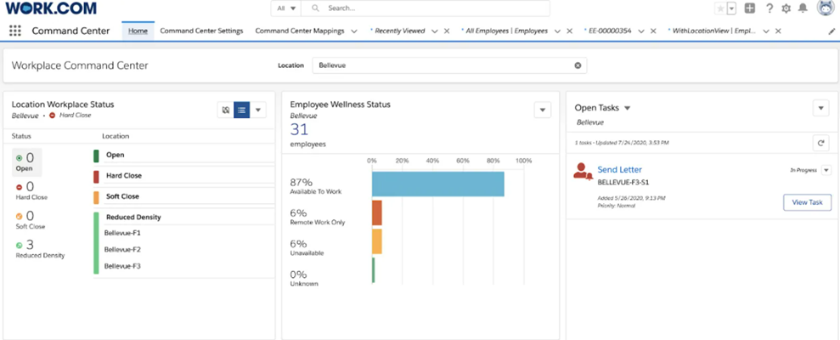Image resolution: width=840 pixels, height=340 pixels.
Task: Click the global actions plus icon
Action: (749, 8)
